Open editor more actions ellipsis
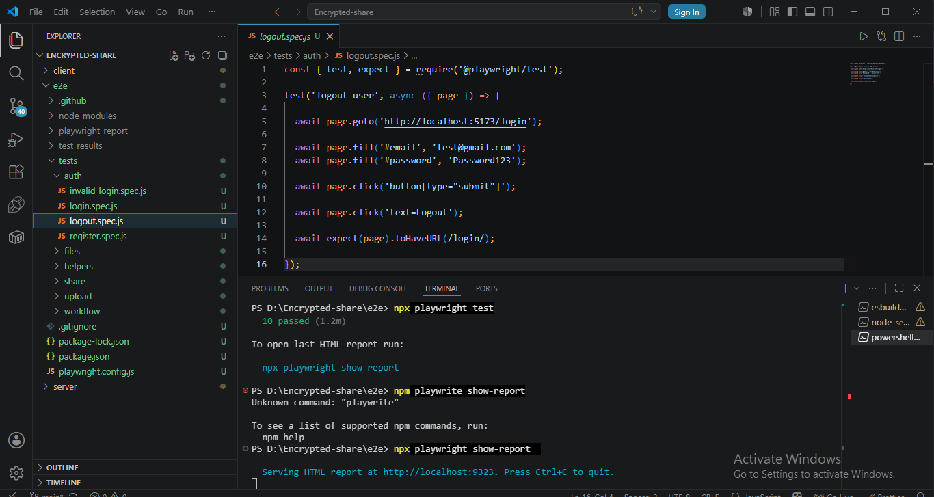Image resolution: width=934 pixels, height=497 pixels. (x=917, y=36)
